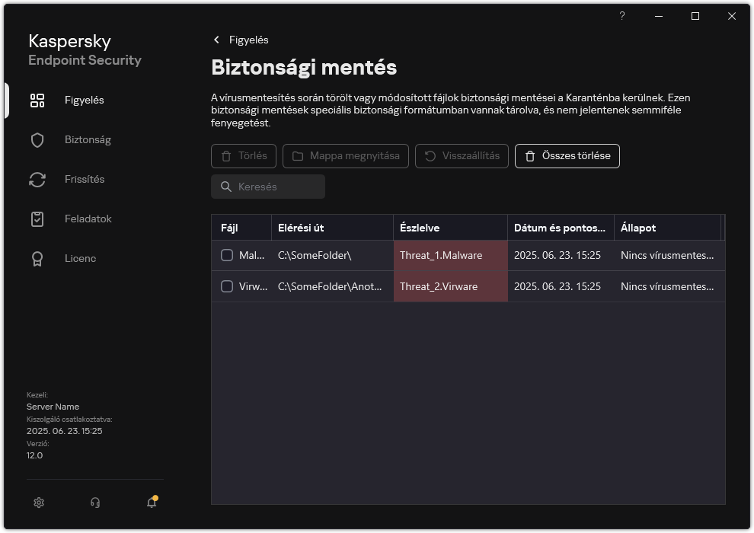The height and width of the screenshot is (533, 754).
Task: Select both rows via header checkbox column
Action: [x=226, y=227]
